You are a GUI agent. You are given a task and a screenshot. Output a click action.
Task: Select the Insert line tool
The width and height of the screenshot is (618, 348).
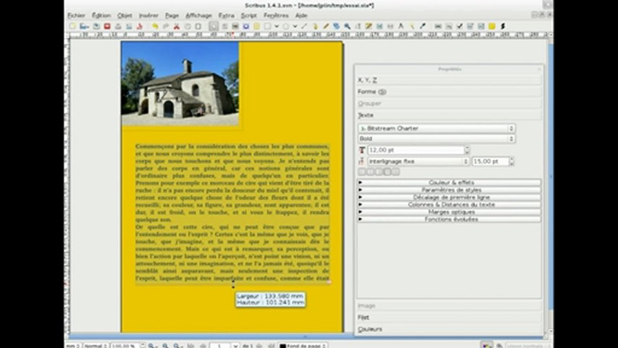(305, 26)
